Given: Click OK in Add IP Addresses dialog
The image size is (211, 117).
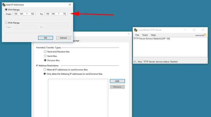Looking at the screenshot, I should (46, 38).
